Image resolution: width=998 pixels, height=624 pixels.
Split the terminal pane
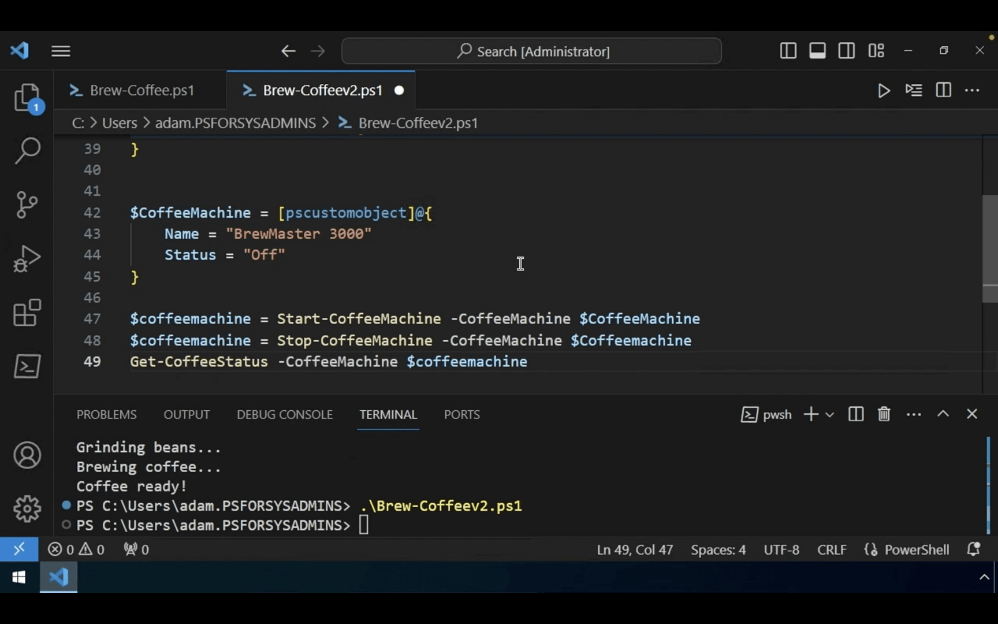(x=855, y=414)
